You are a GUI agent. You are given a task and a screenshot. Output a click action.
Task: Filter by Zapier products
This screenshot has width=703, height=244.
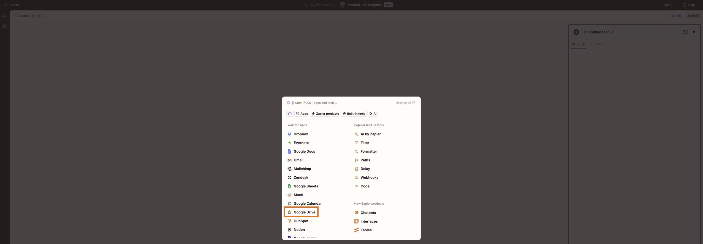(325, 114)
